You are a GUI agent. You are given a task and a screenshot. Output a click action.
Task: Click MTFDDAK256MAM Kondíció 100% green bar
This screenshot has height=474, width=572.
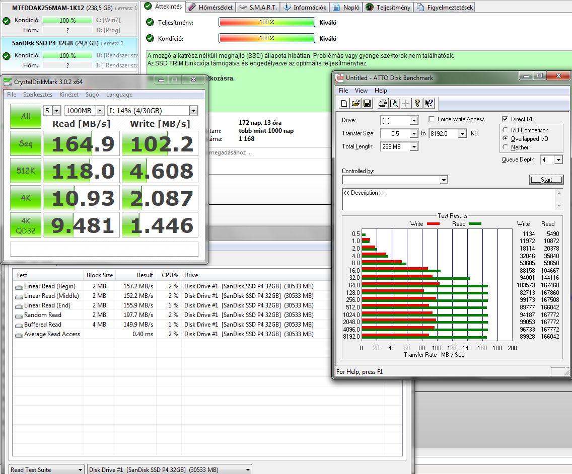pyautogui.click(x=67, y=21)
